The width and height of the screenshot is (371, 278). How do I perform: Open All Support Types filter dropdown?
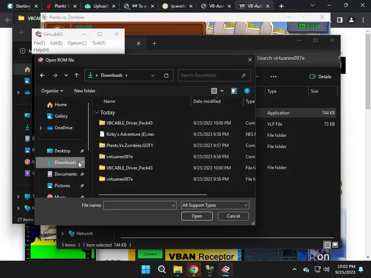coord(215,205)
